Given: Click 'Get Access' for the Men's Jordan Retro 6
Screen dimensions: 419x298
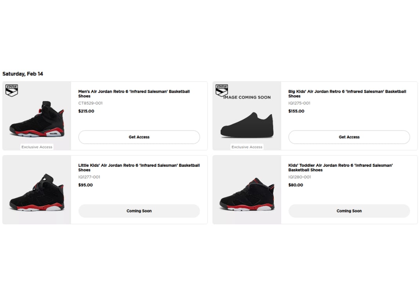Looking at the screenshot, I should click(139, 137).
